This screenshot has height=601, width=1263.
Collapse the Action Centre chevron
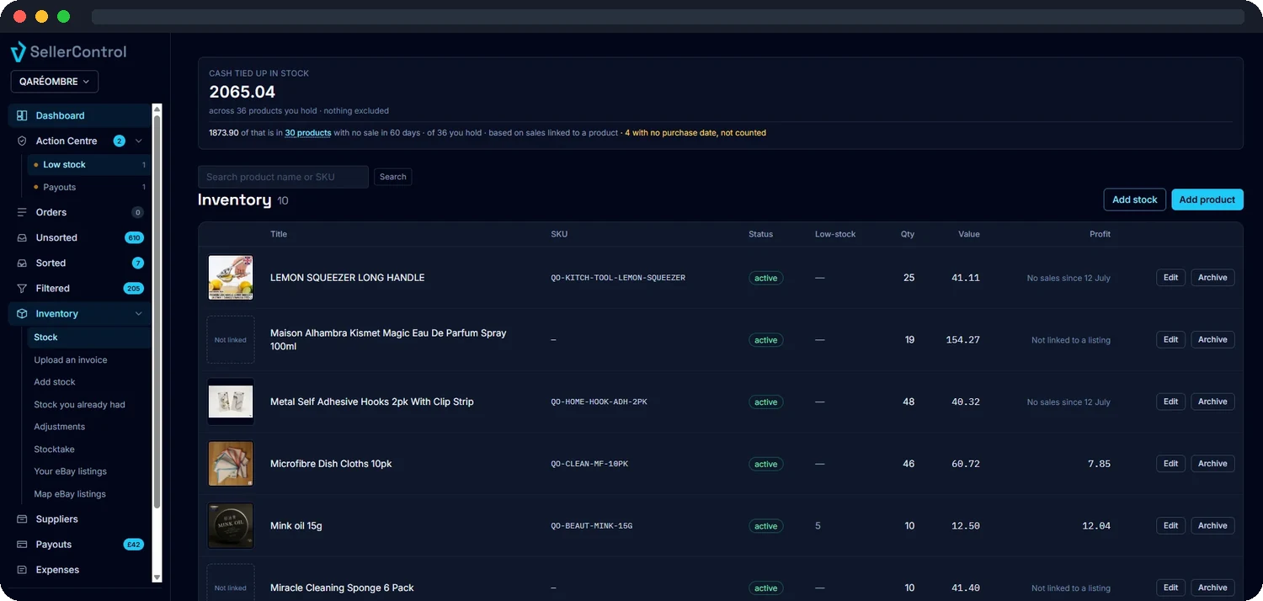(139, 141)
